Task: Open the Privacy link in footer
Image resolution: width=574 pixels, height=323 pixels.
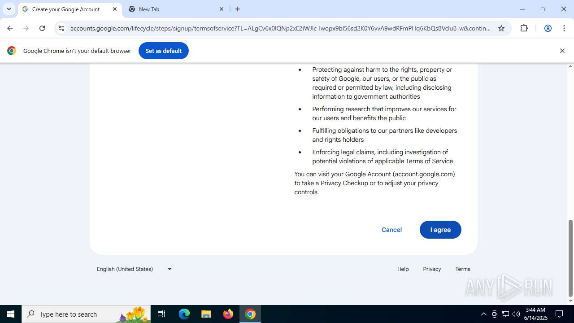Action: tap(432, 269)
